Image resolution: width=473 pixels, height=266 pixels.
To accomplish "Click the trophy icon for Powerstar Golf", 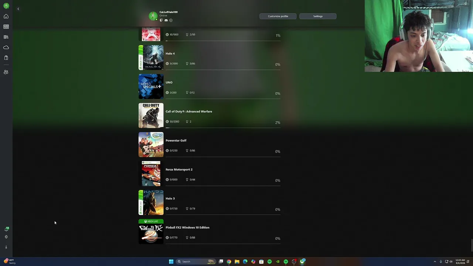I will click(x=187, y=150).
